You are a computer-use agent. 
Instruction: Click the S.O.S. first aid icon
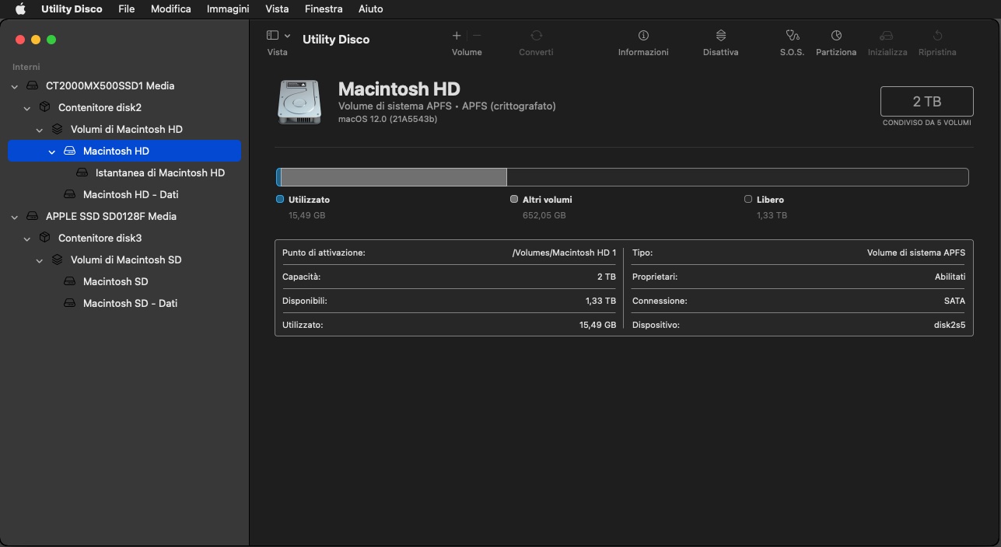pyautogui.click(x=792, y=36)
